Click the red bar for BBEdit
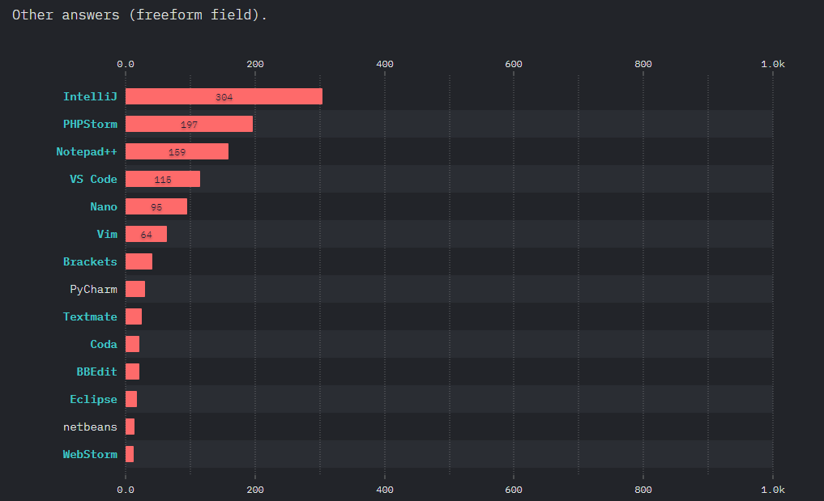Screen dimensions: 824x501 [132, 372]
